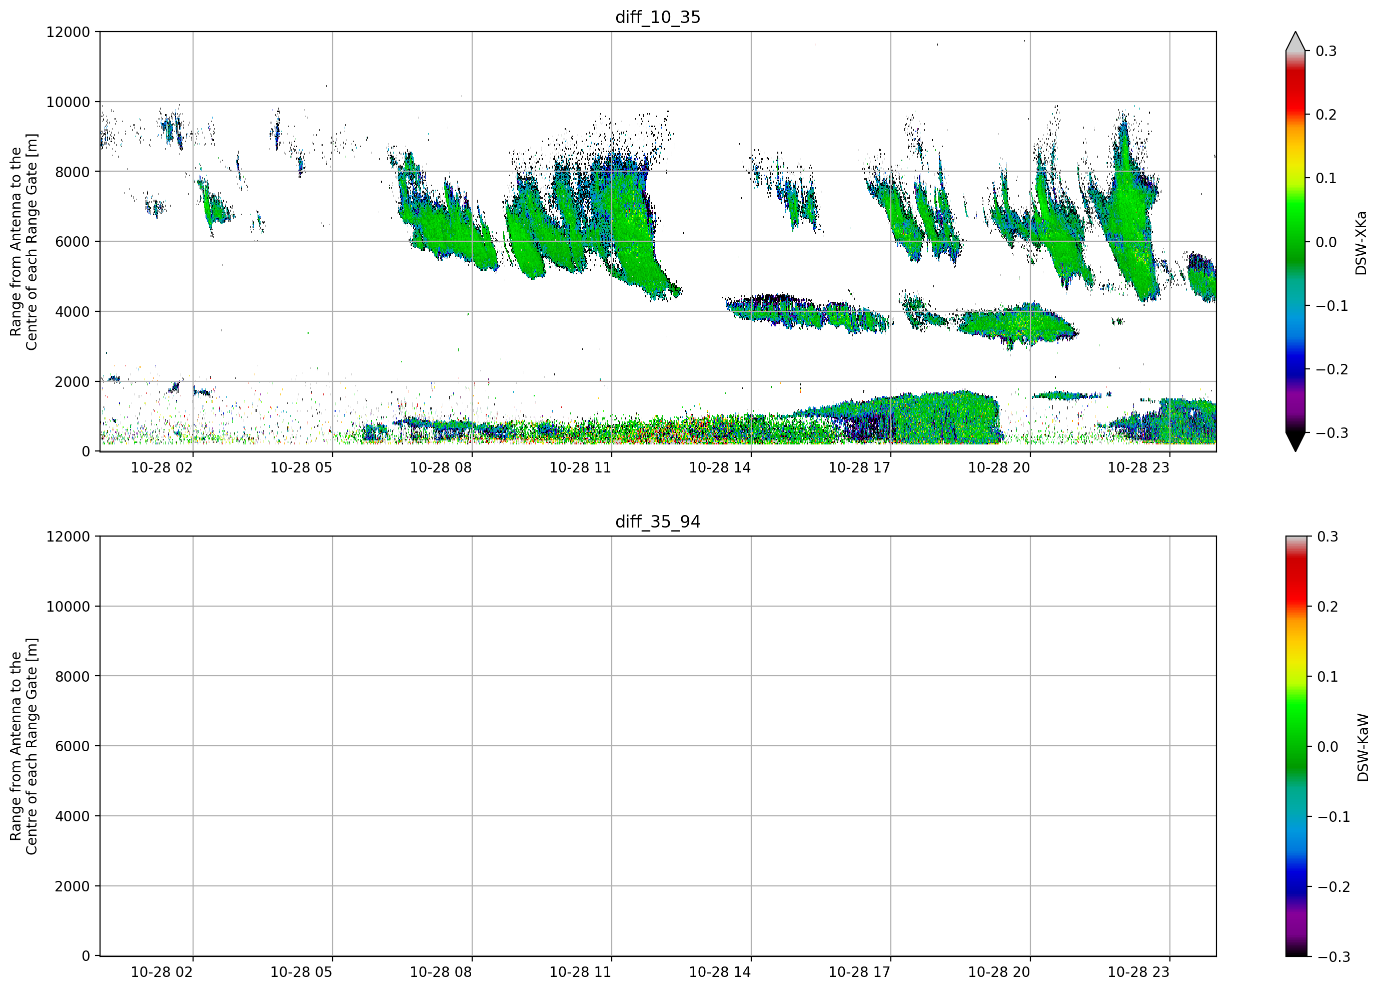Click the DSW-XKa colorbar label
This screenshot has height=990, width=1380.
tap(1361, 243)
